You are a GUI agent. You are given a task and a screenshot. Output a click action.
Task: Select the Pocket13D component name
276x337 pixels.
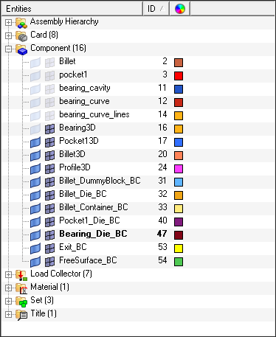[79, 141]
